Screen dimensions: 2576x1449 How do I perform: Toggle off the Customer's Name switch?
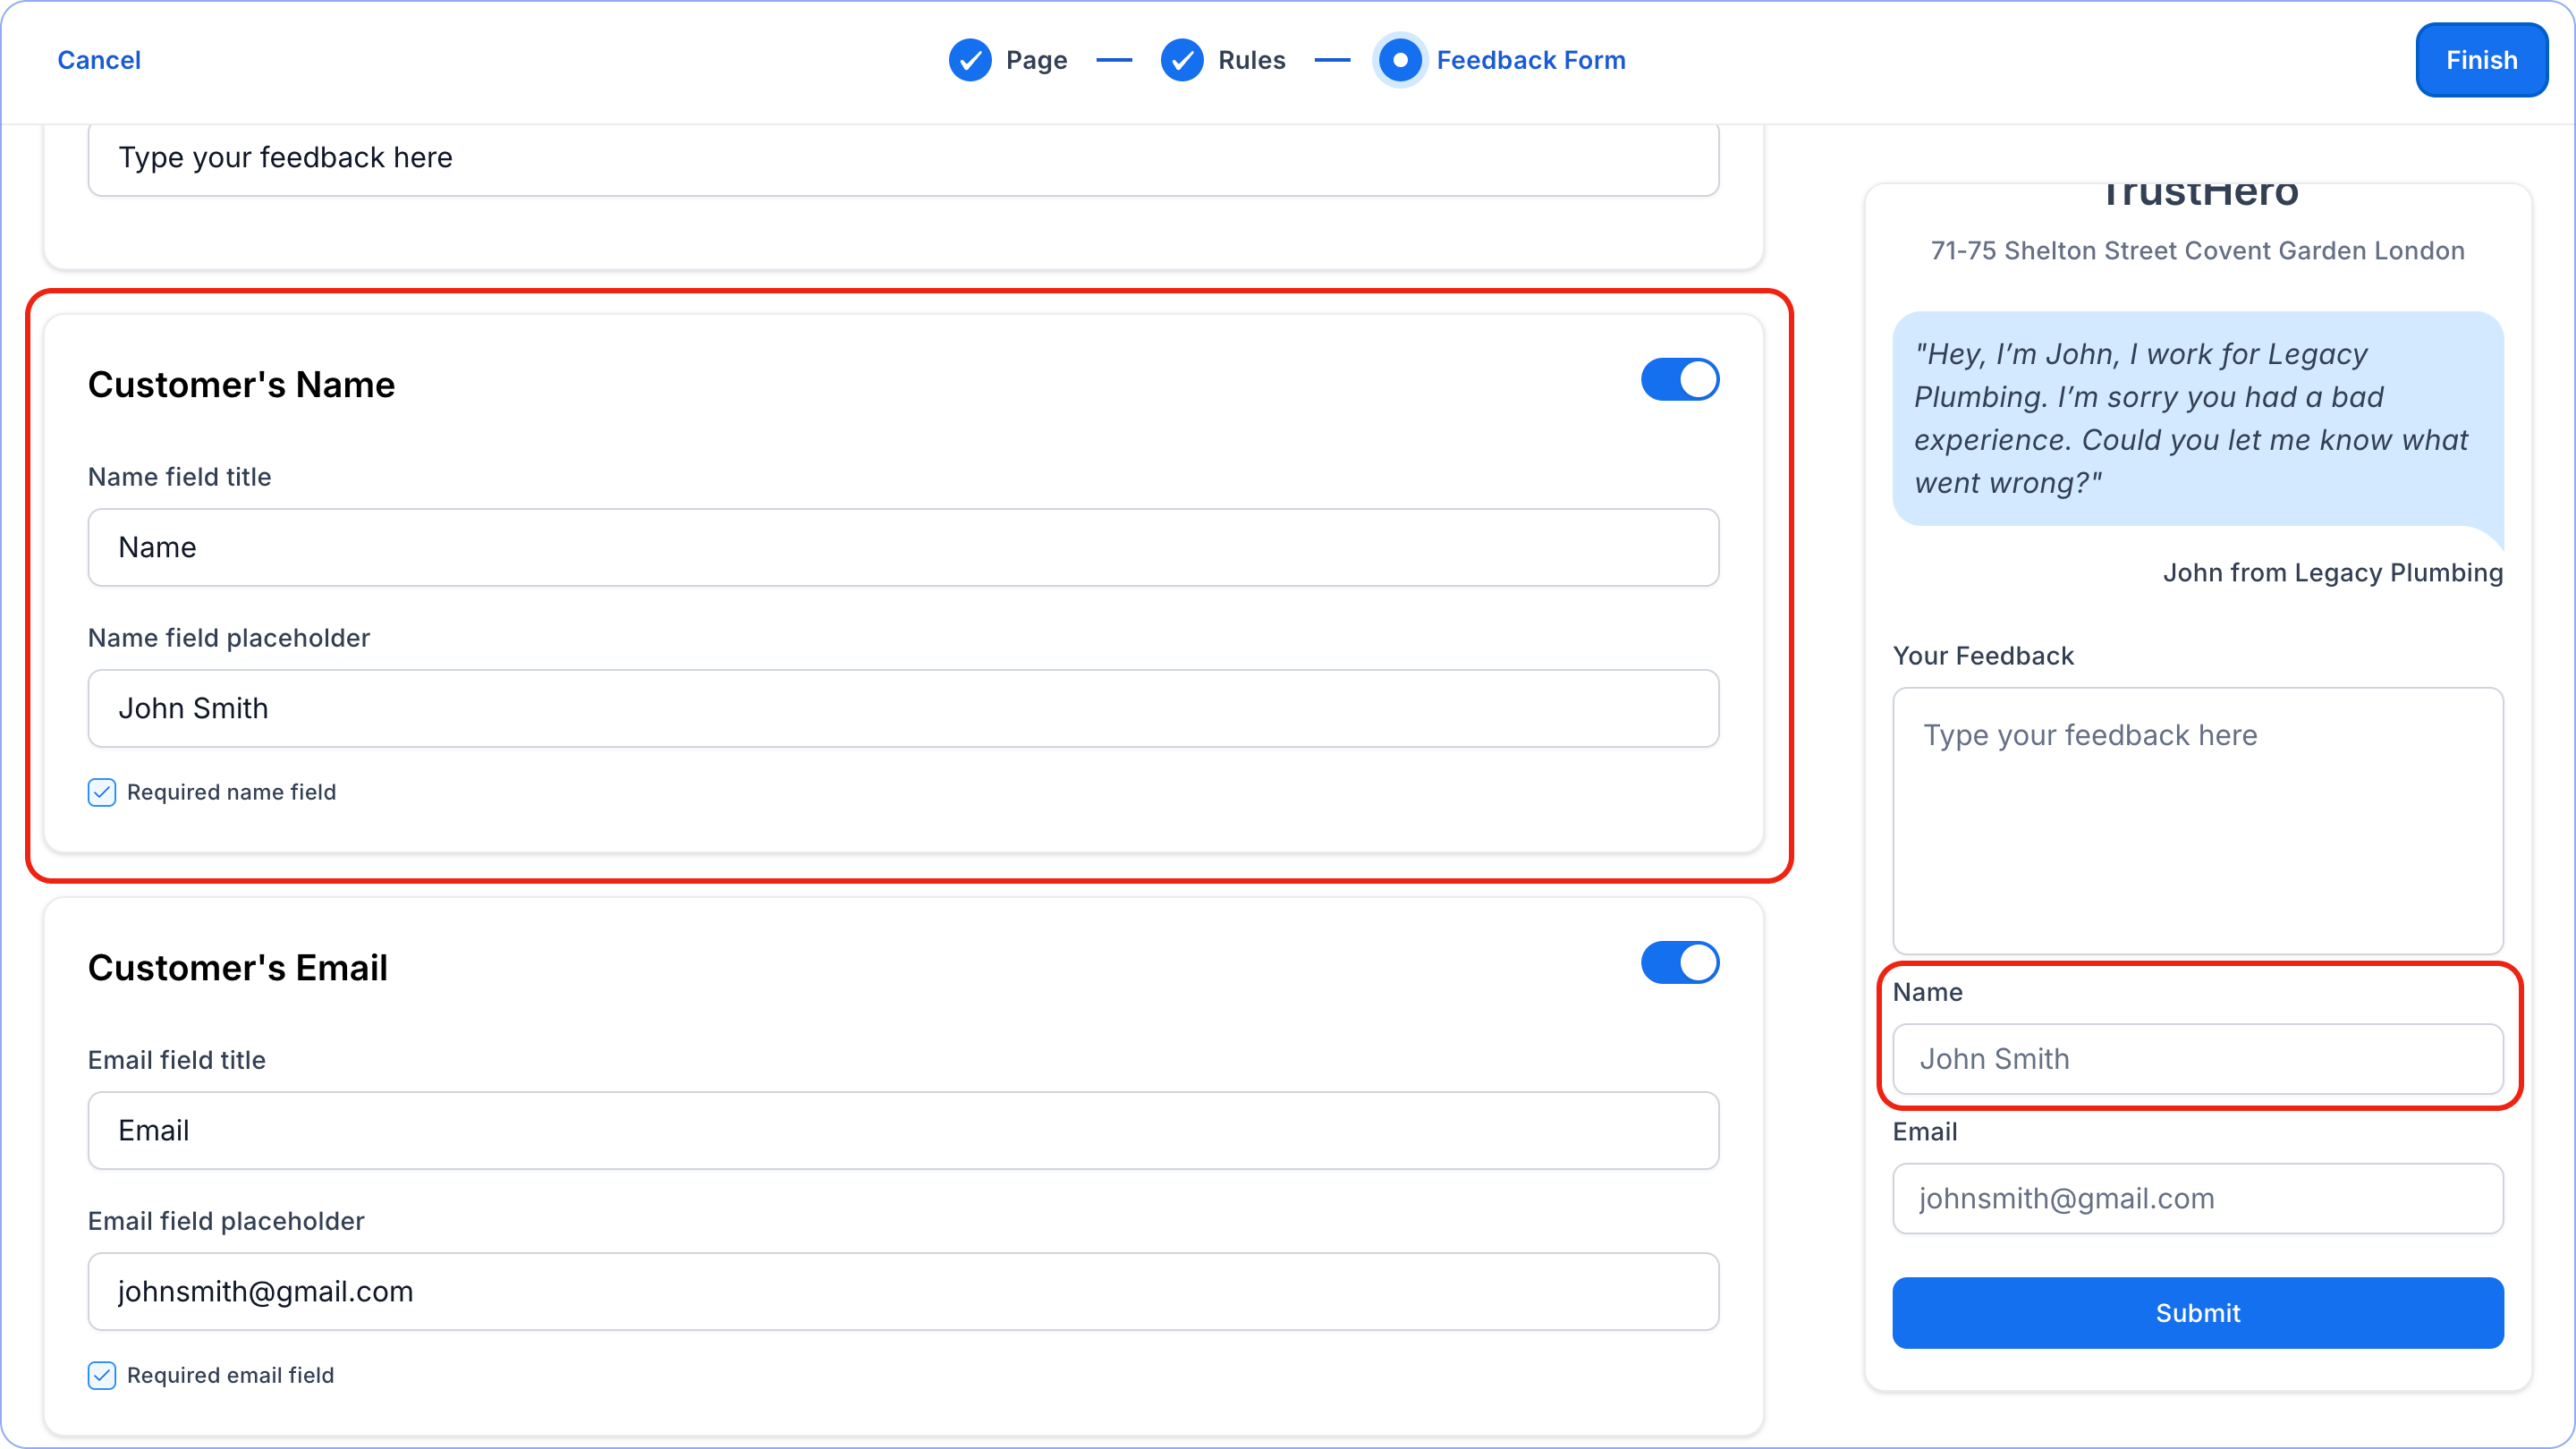click(1680, 380)
